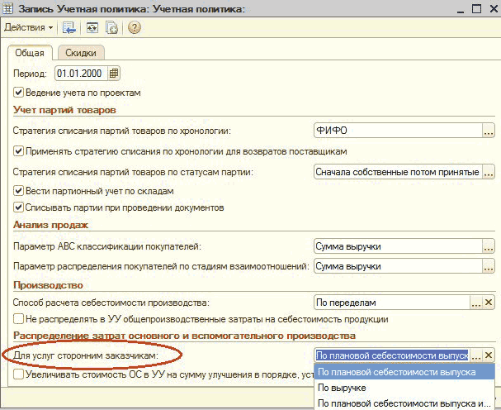Clear the 'По плановой себестоимости выпуска' field with X
Image resolution: width=501 pixels, height=410 pixels.
pyautogui.click(x=489, y=355)
